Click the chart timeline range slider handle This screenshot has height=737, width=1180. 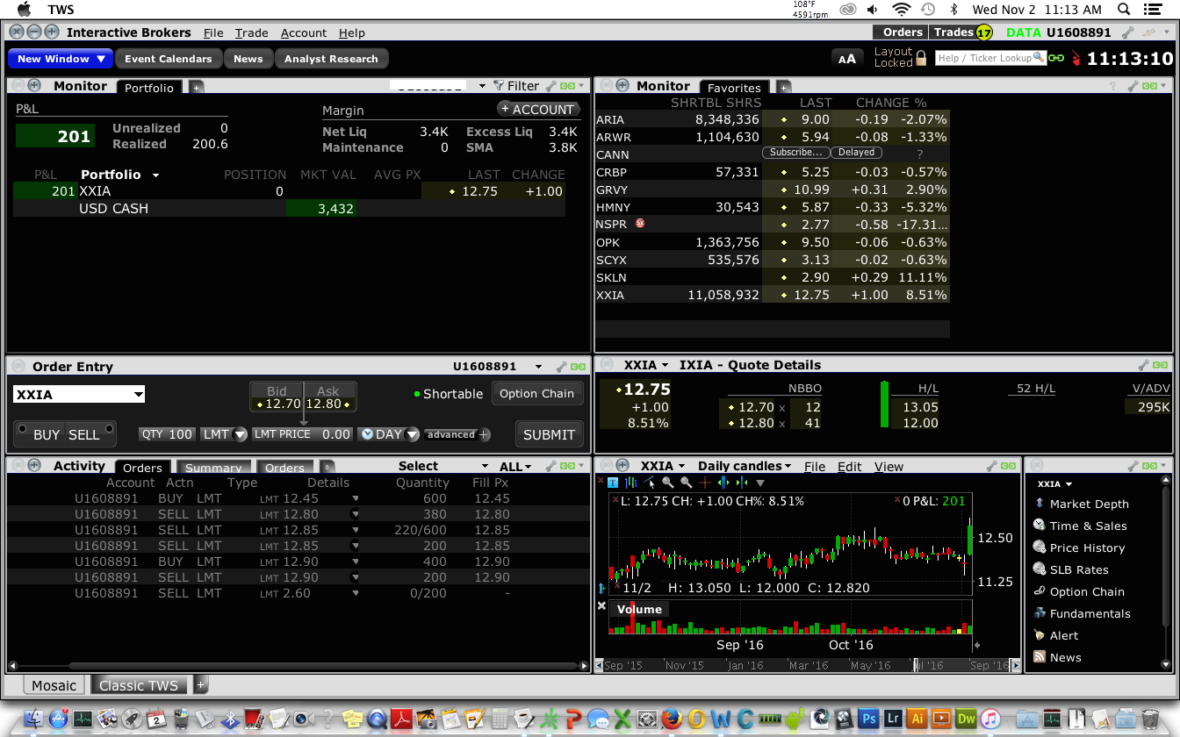[x=916, y=665]
